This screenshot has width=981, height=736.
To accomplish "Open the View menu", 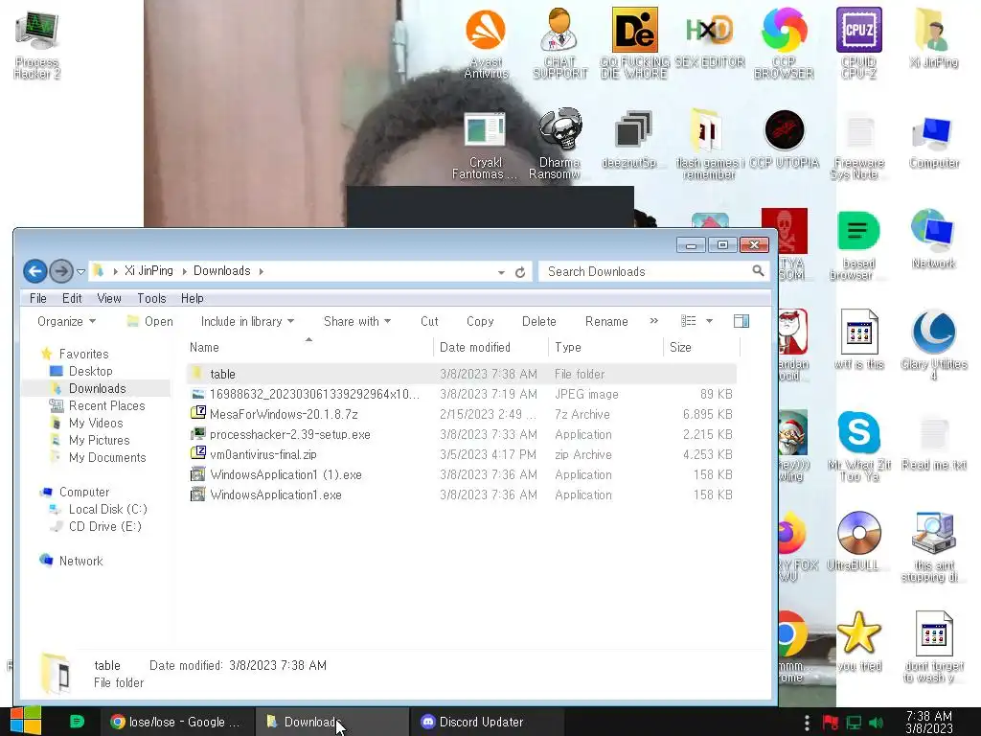I will (x=109, y=299).
